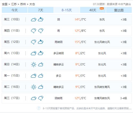Select the 周一 (15日) date label

(12, 76)
